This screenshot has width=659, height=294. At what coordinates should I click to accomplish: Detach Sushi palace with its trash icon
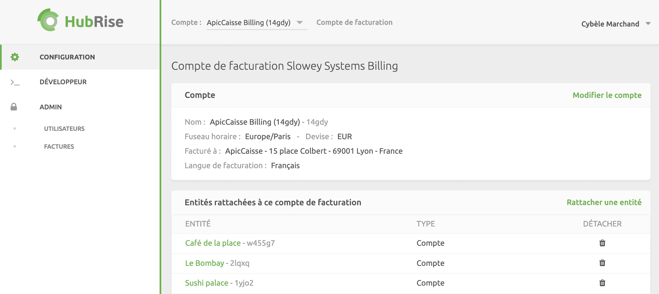coord(602,283)
